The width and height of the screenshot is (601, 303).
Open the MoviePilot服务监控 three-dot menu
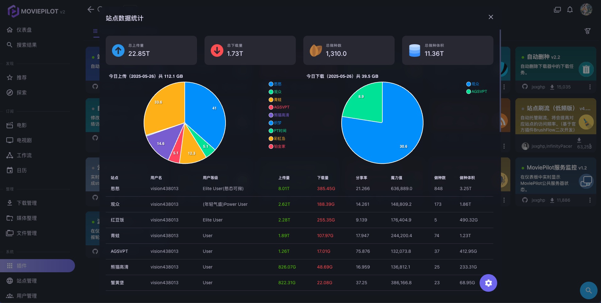coord(590,200)
